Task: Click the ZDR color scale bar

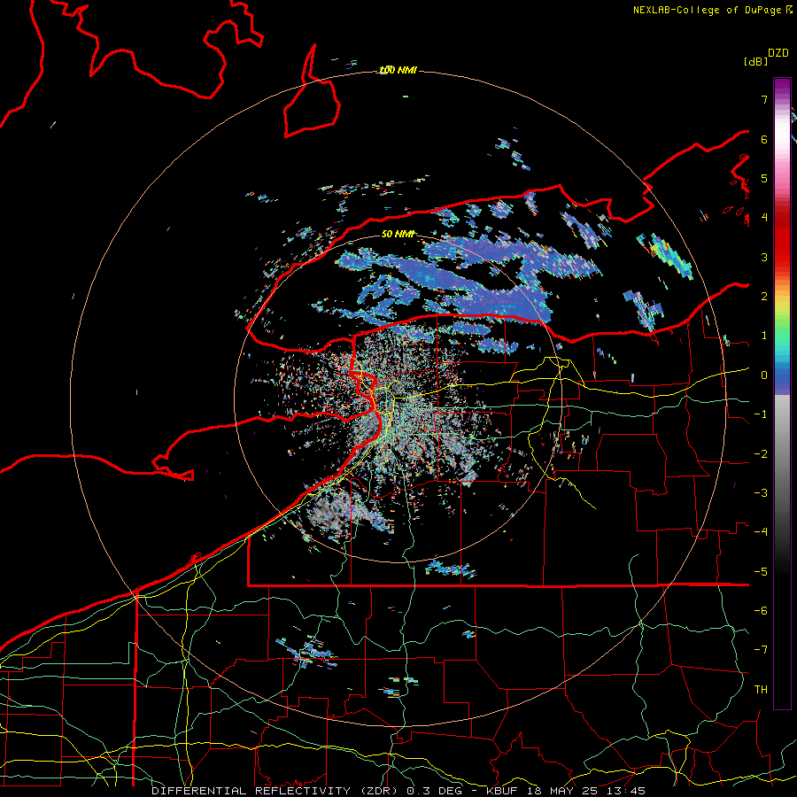Action: (x=782, y=393)
